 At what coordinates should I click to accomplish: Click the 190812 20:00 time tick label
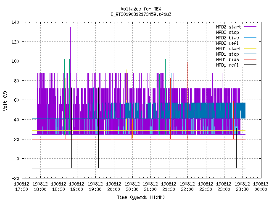click(114, 187)
